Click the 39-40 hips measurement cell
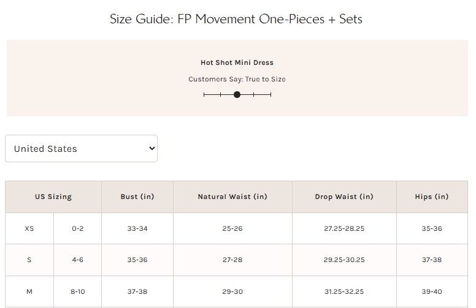The width and height of the screenshot is (476, 308). (x=432, y=291)
